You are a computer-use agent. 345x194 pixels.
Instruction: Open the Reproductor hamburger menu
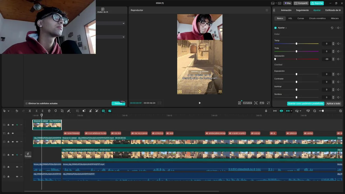click(x=267, y=10)
